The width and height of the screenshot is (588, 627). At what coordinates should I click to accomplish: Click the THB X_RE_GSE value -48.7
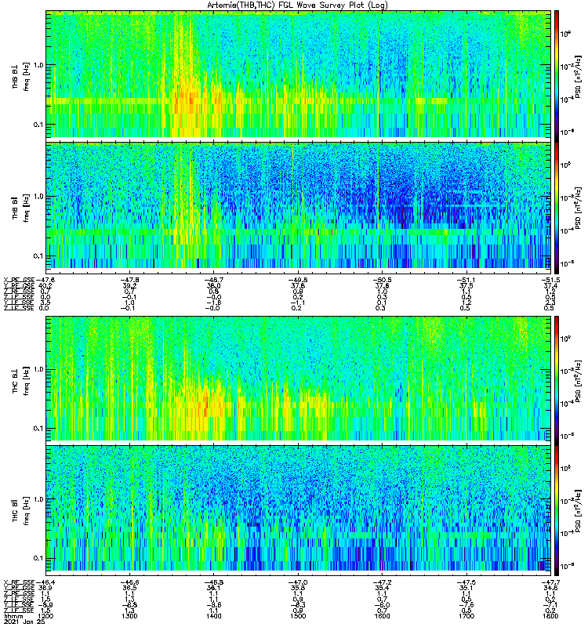tap(213, 280)
